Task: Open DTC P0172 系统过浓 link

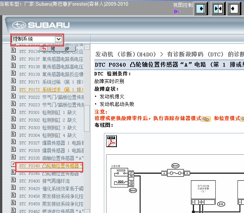Action: pos(51,90)
